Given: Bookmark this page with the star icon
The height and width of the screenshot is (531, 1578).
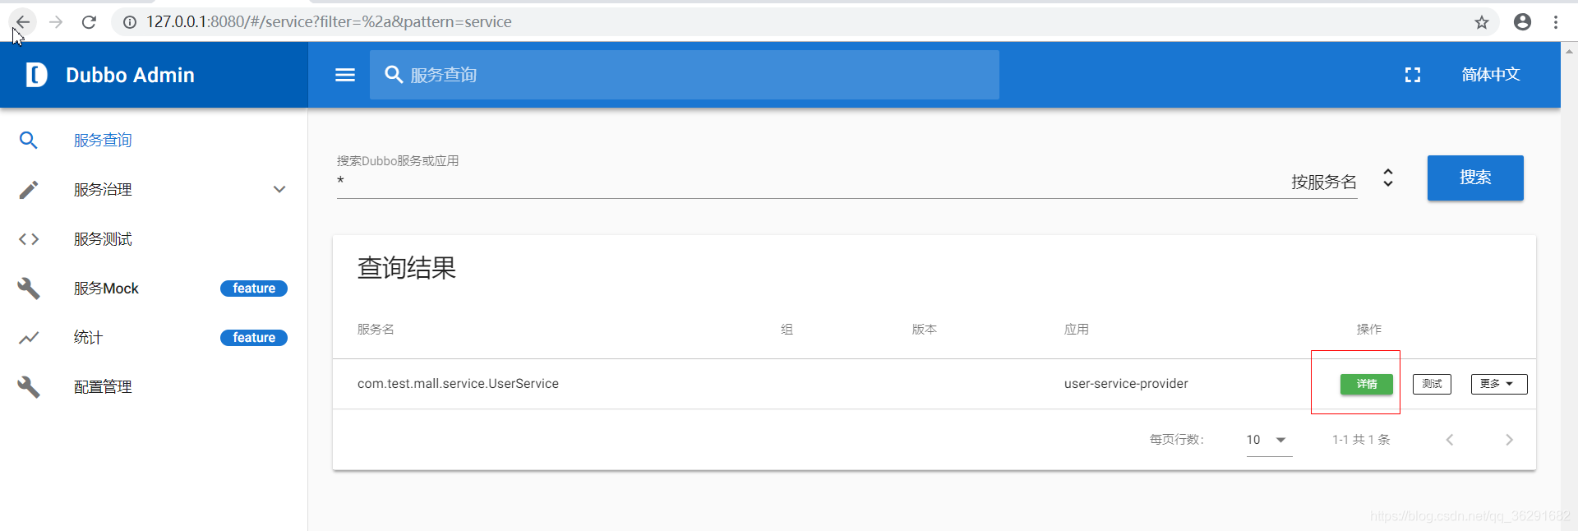Looking at the screenshot, I should point(1482,22).
